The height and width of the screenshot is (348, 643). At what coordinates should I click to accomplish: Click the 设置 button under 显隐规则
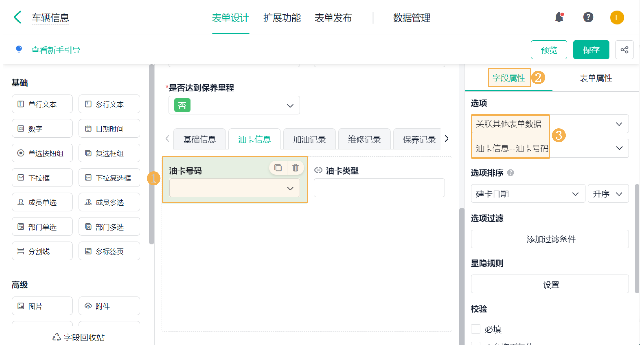(x=549, y=284)
